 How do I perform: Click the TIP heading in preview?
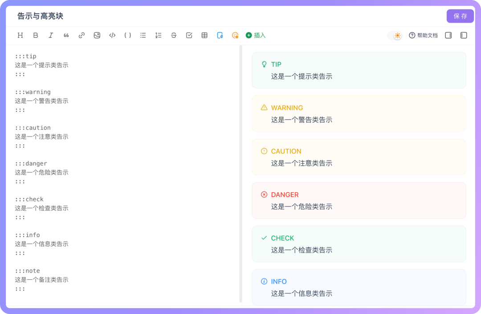pyautogui.click(x=276, y=64)
